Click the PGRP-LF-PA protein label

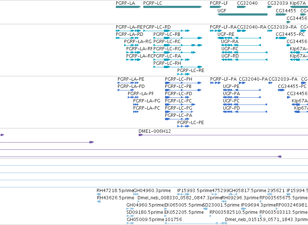(x=224, y=79)
